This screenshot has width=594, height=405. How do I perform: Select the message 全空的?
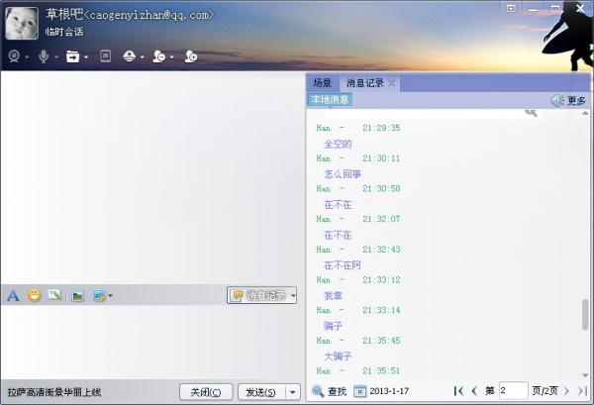(338, 144)
